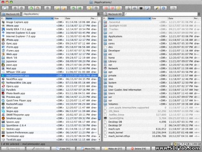Select System Preferences.app row
This screenshot has height=152, width=202.
(x=49, y=132)
